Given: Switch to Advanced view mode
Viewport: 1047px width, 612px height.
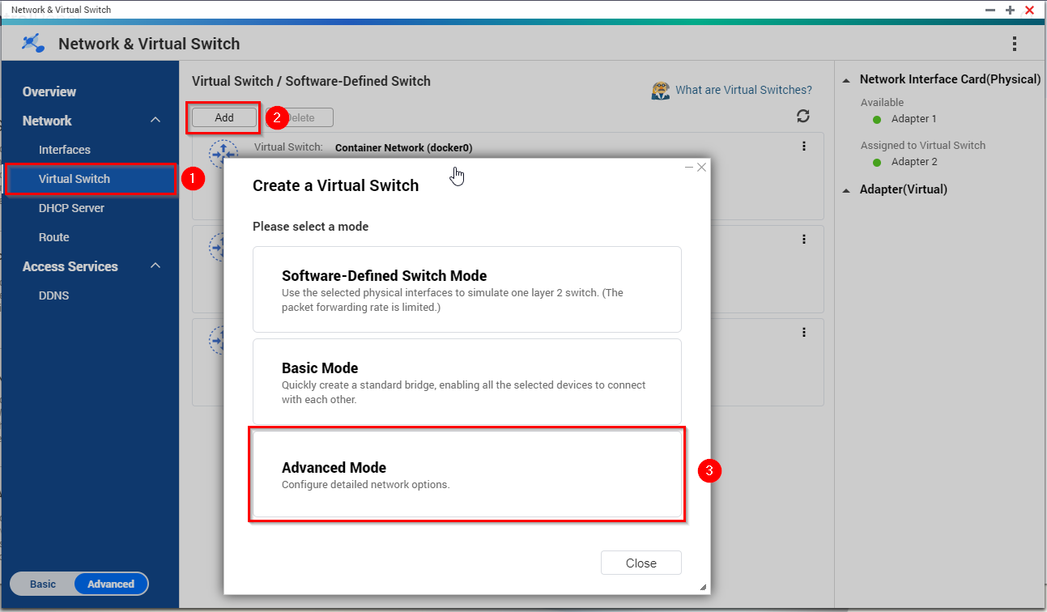Looking at the screenshot, I should point(111,584).
